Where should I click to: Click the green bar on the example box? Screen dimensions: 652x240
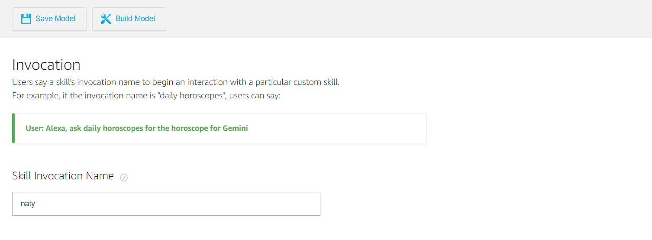pos(13,128)
